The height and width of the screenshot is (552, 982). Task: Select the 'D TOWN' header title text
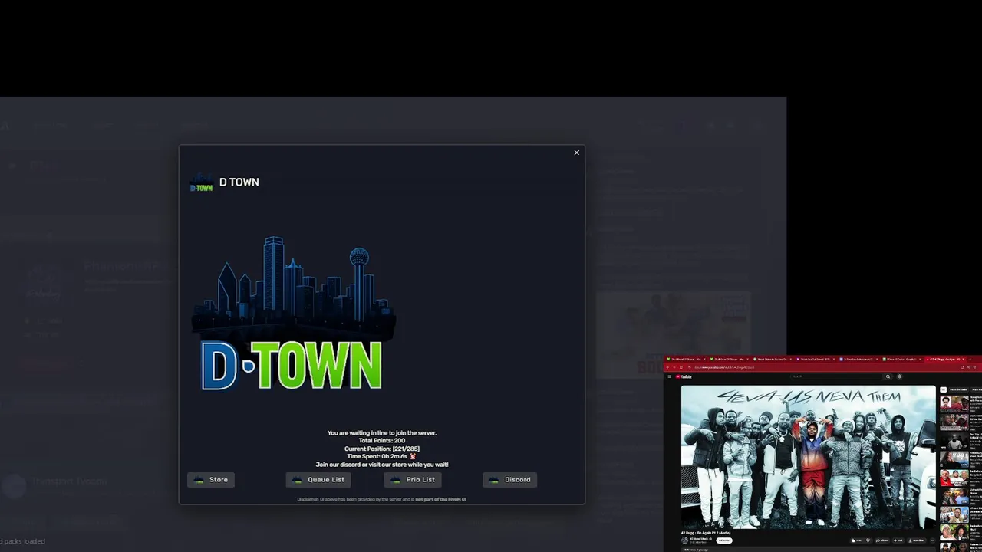pyautogui.click(x=239, y=182)
